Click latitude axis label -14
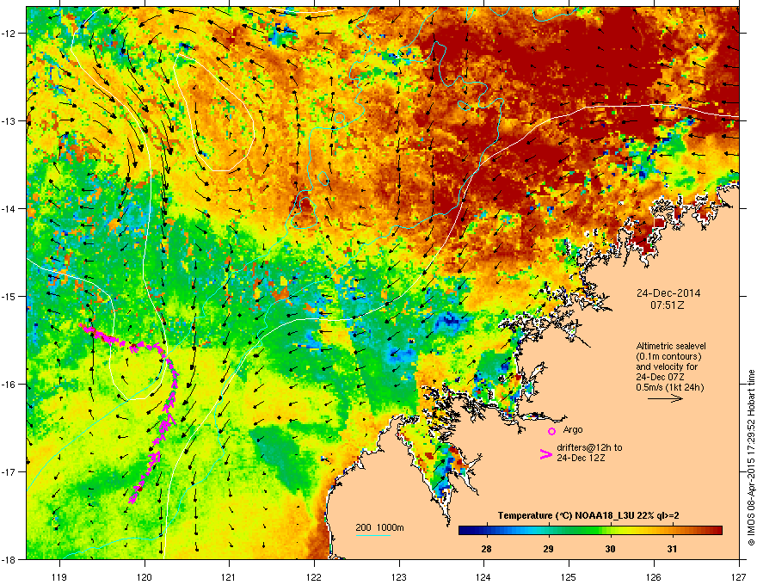This screenshot has width=757, height=585. [x=9, y=208]
